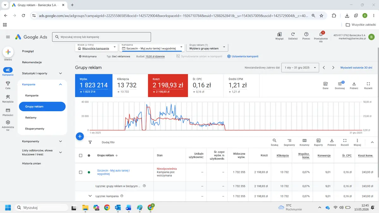
Task: Expand Komponenty sidebar section
Action: [x=61, y=141]
